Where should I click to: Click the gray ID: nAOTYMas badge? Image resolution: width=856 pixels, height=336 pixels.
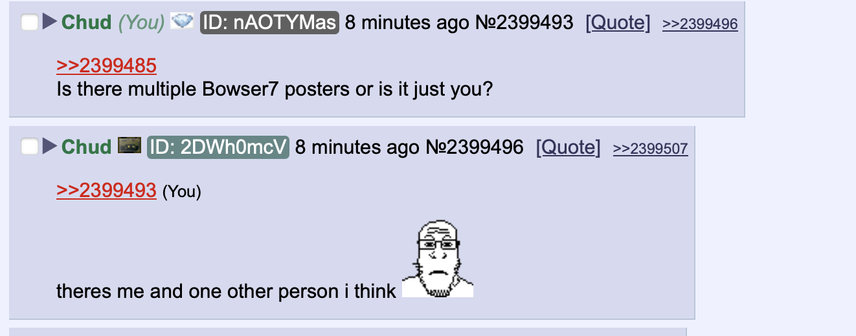269,23
